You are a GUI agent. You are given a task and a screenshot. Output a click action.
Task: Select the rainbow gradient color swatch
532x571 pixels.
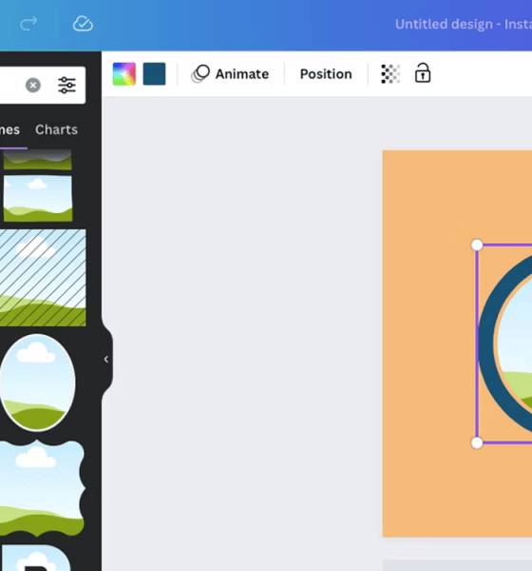coord(124,74)
